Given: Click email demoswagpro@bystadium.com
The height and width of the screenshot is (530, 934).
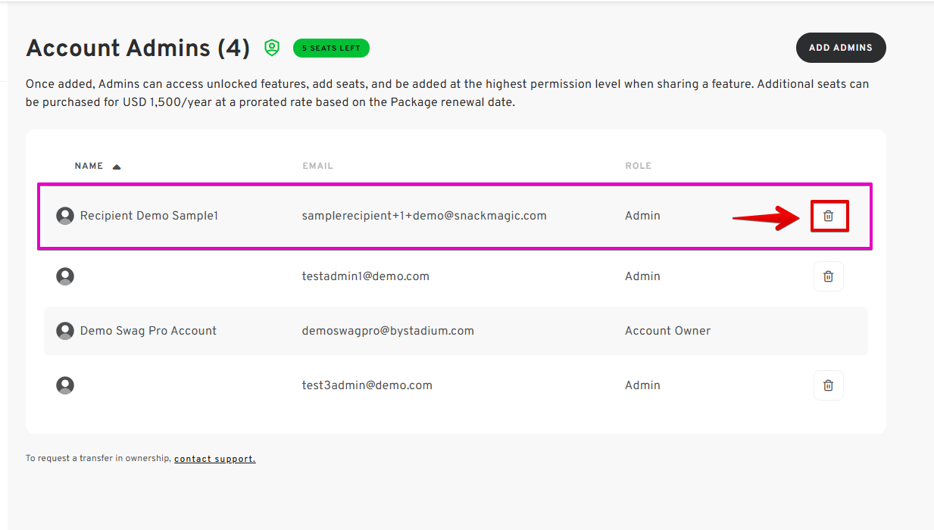Looking at the screenshot, I should (388, 331).
